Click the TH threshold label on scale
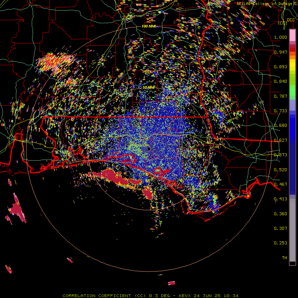The height and width of the screenshot is (298, 298). (x=284, y=258)
